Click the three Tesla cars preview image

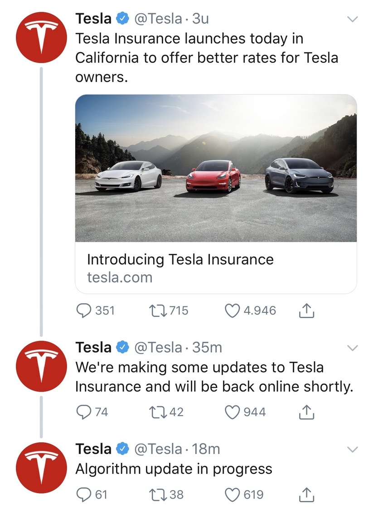pyautogui.click(x=216, y=168)
